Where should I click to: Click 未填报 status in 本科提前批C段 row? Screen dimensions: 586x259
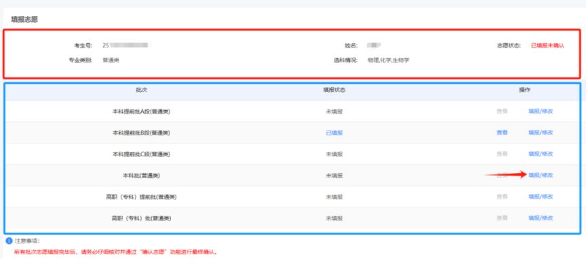334,154
